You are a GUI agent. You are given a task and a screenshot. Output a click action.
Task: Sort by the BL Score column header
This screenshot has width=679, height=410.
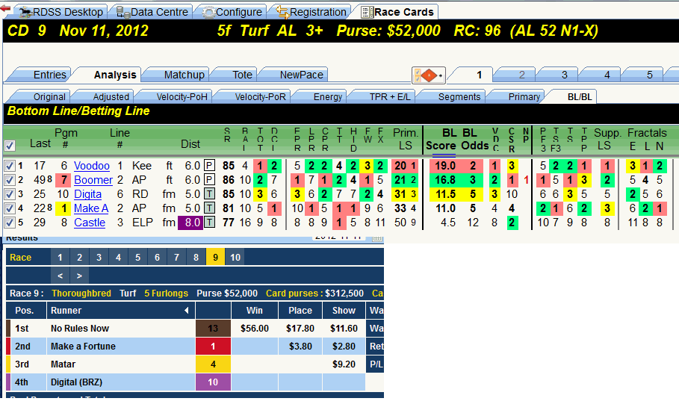tap(441, 140)
